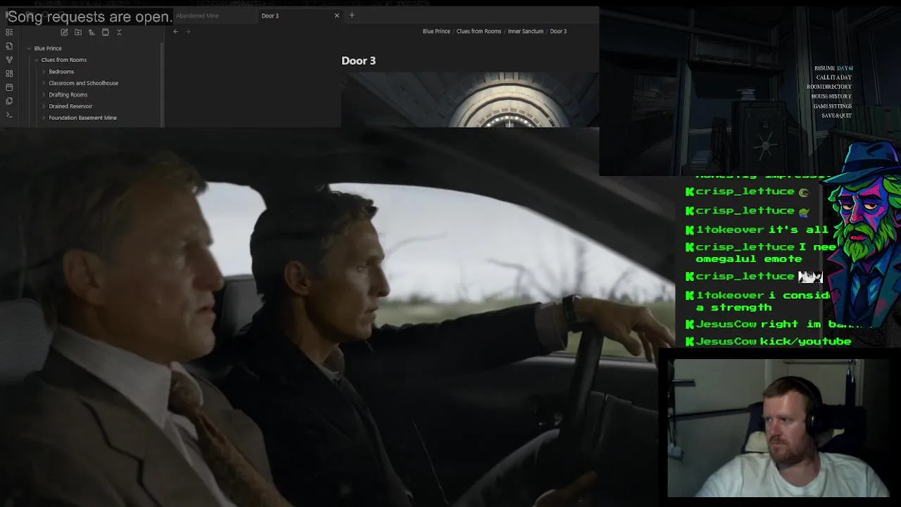The image size is (901, 507).
Task: Open a new tab plus icon
Action: tap(352, 15)
